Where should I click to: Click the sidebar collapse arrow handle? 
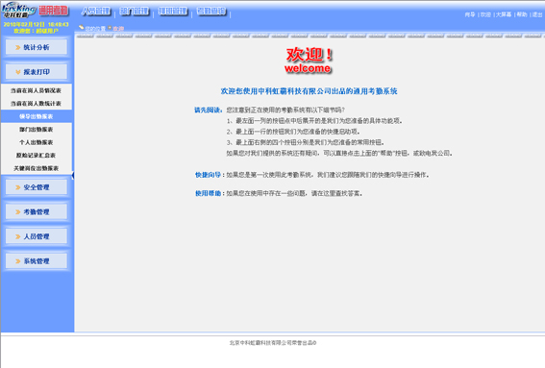pyautogui.click(x=73, y=176)
